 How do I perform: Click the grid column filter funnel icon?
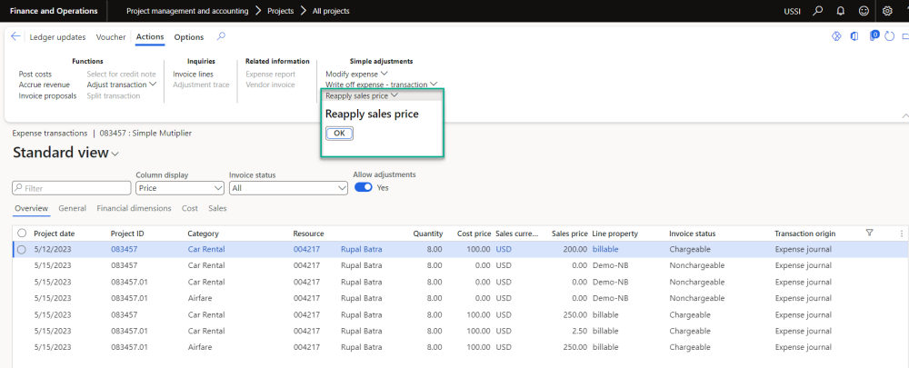[869, 234]
